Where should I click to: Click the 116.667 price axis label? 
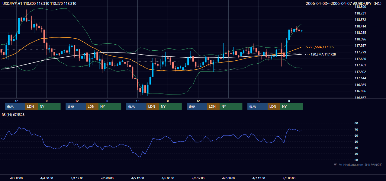[x=360, y=98]
